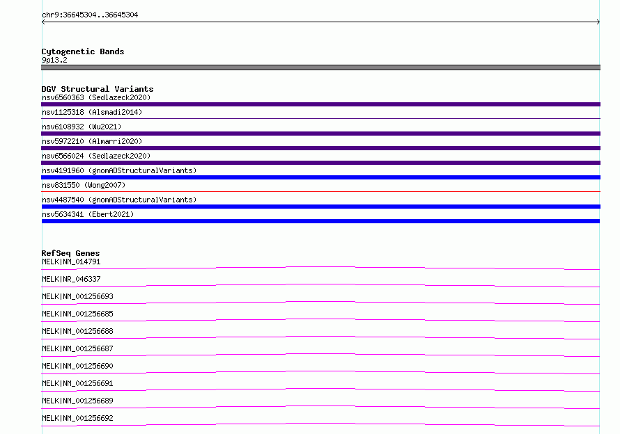Open transcript MELK|NR_046337 label
Image resolution: width=620 pixels, height=434 pixels.
point(71,279)
